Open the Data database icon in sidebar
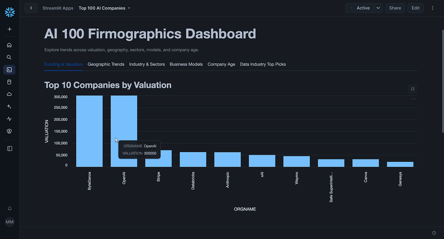The image size is (444, 239). tap(10, 82)
